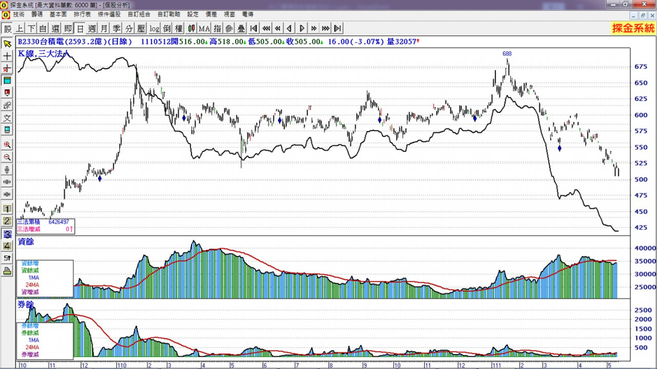Toggle the log scale button
Viewport: 657px width, 369px height.
pos(154,28)
